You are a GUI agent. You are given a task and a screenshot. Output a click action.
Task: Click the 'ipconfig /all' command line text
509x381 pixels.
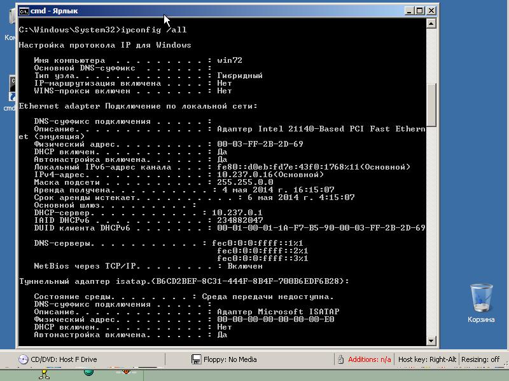(153, 30)
